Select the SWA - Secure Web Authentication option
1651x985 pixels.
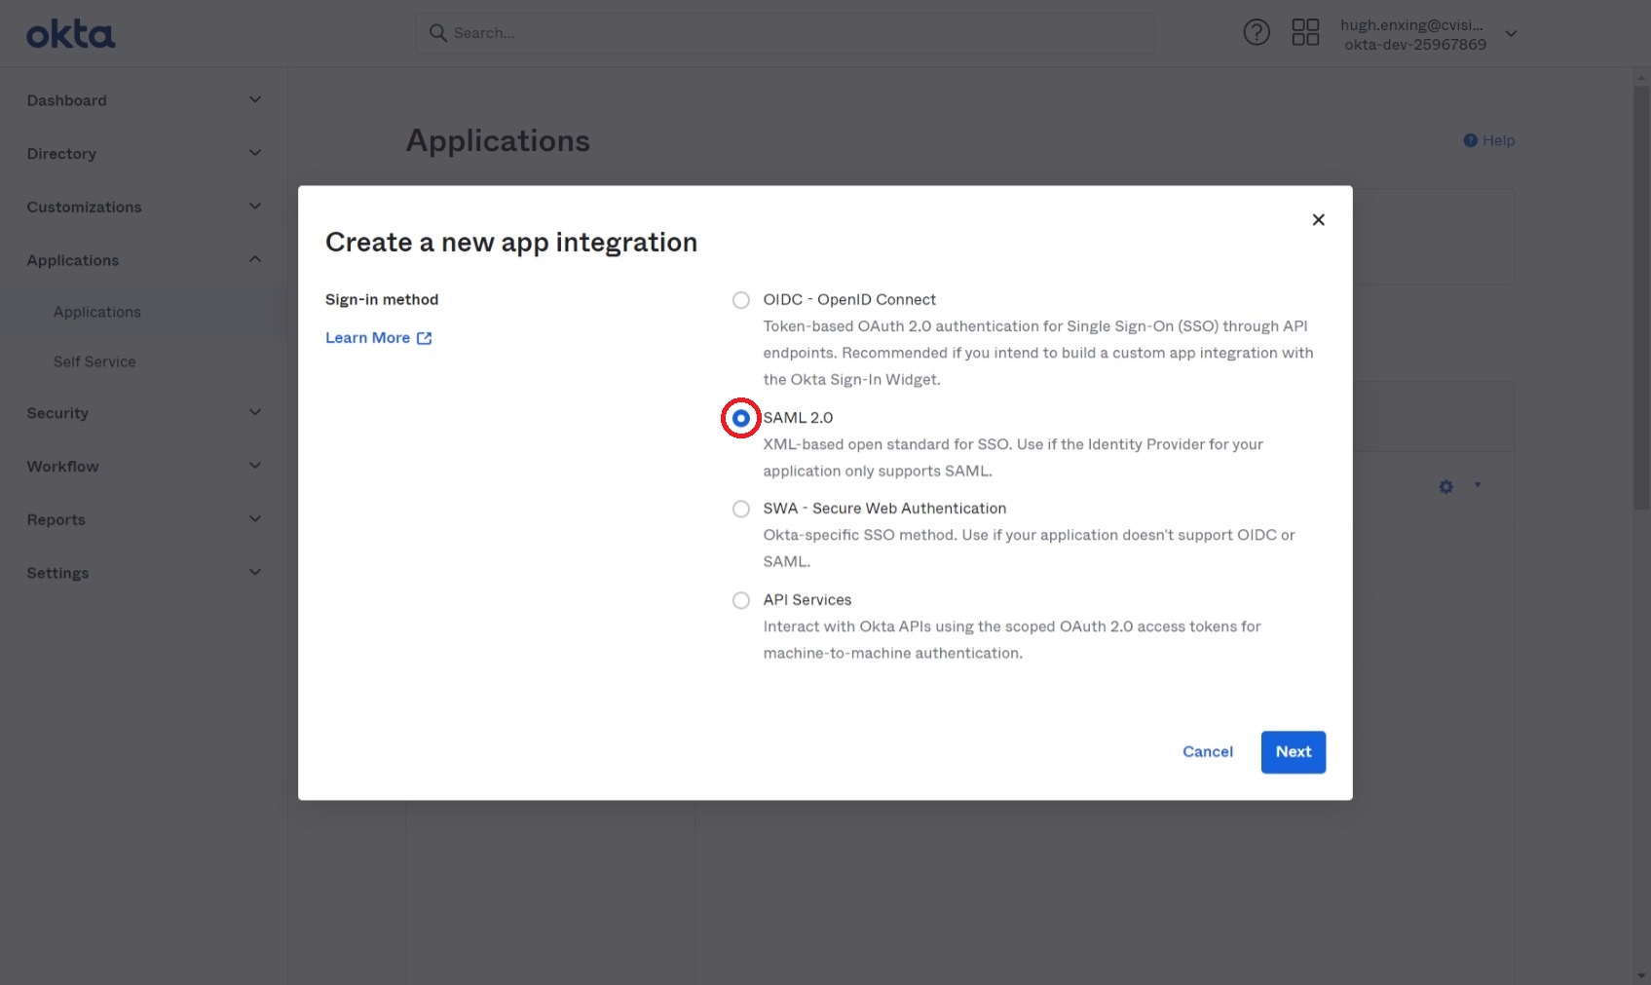coord(741,509)
